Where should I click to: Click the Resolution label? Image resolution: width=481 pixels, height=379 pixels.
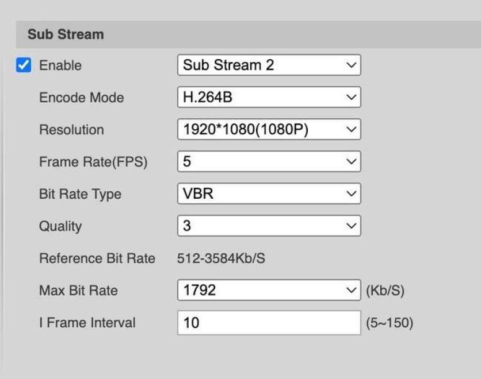click(71, 130)
